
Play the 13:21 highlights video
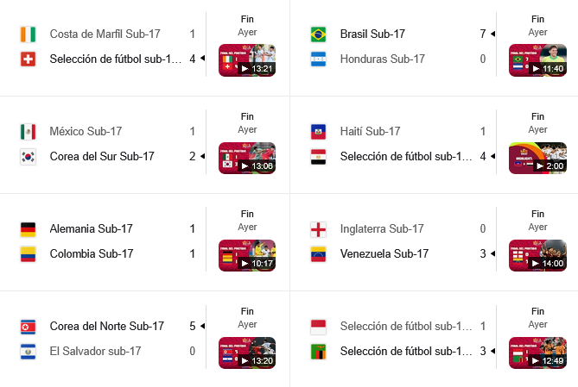tap(247, 60)
